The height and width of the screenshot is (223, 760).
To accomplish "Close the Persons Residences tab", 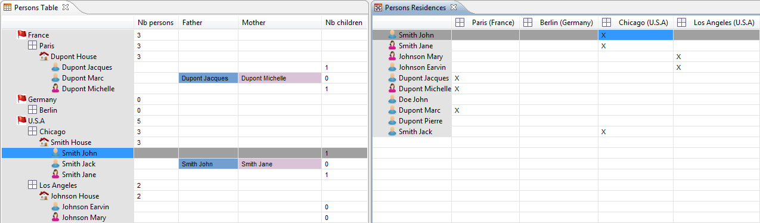I will [x=453, y=7].
